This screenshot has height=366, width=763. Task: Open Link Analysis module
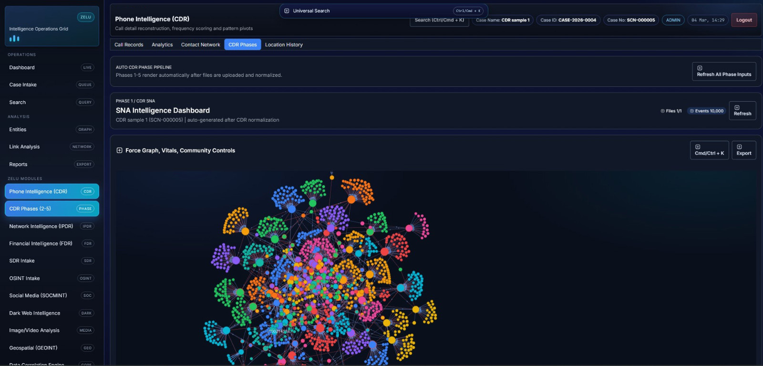(52, 147)
